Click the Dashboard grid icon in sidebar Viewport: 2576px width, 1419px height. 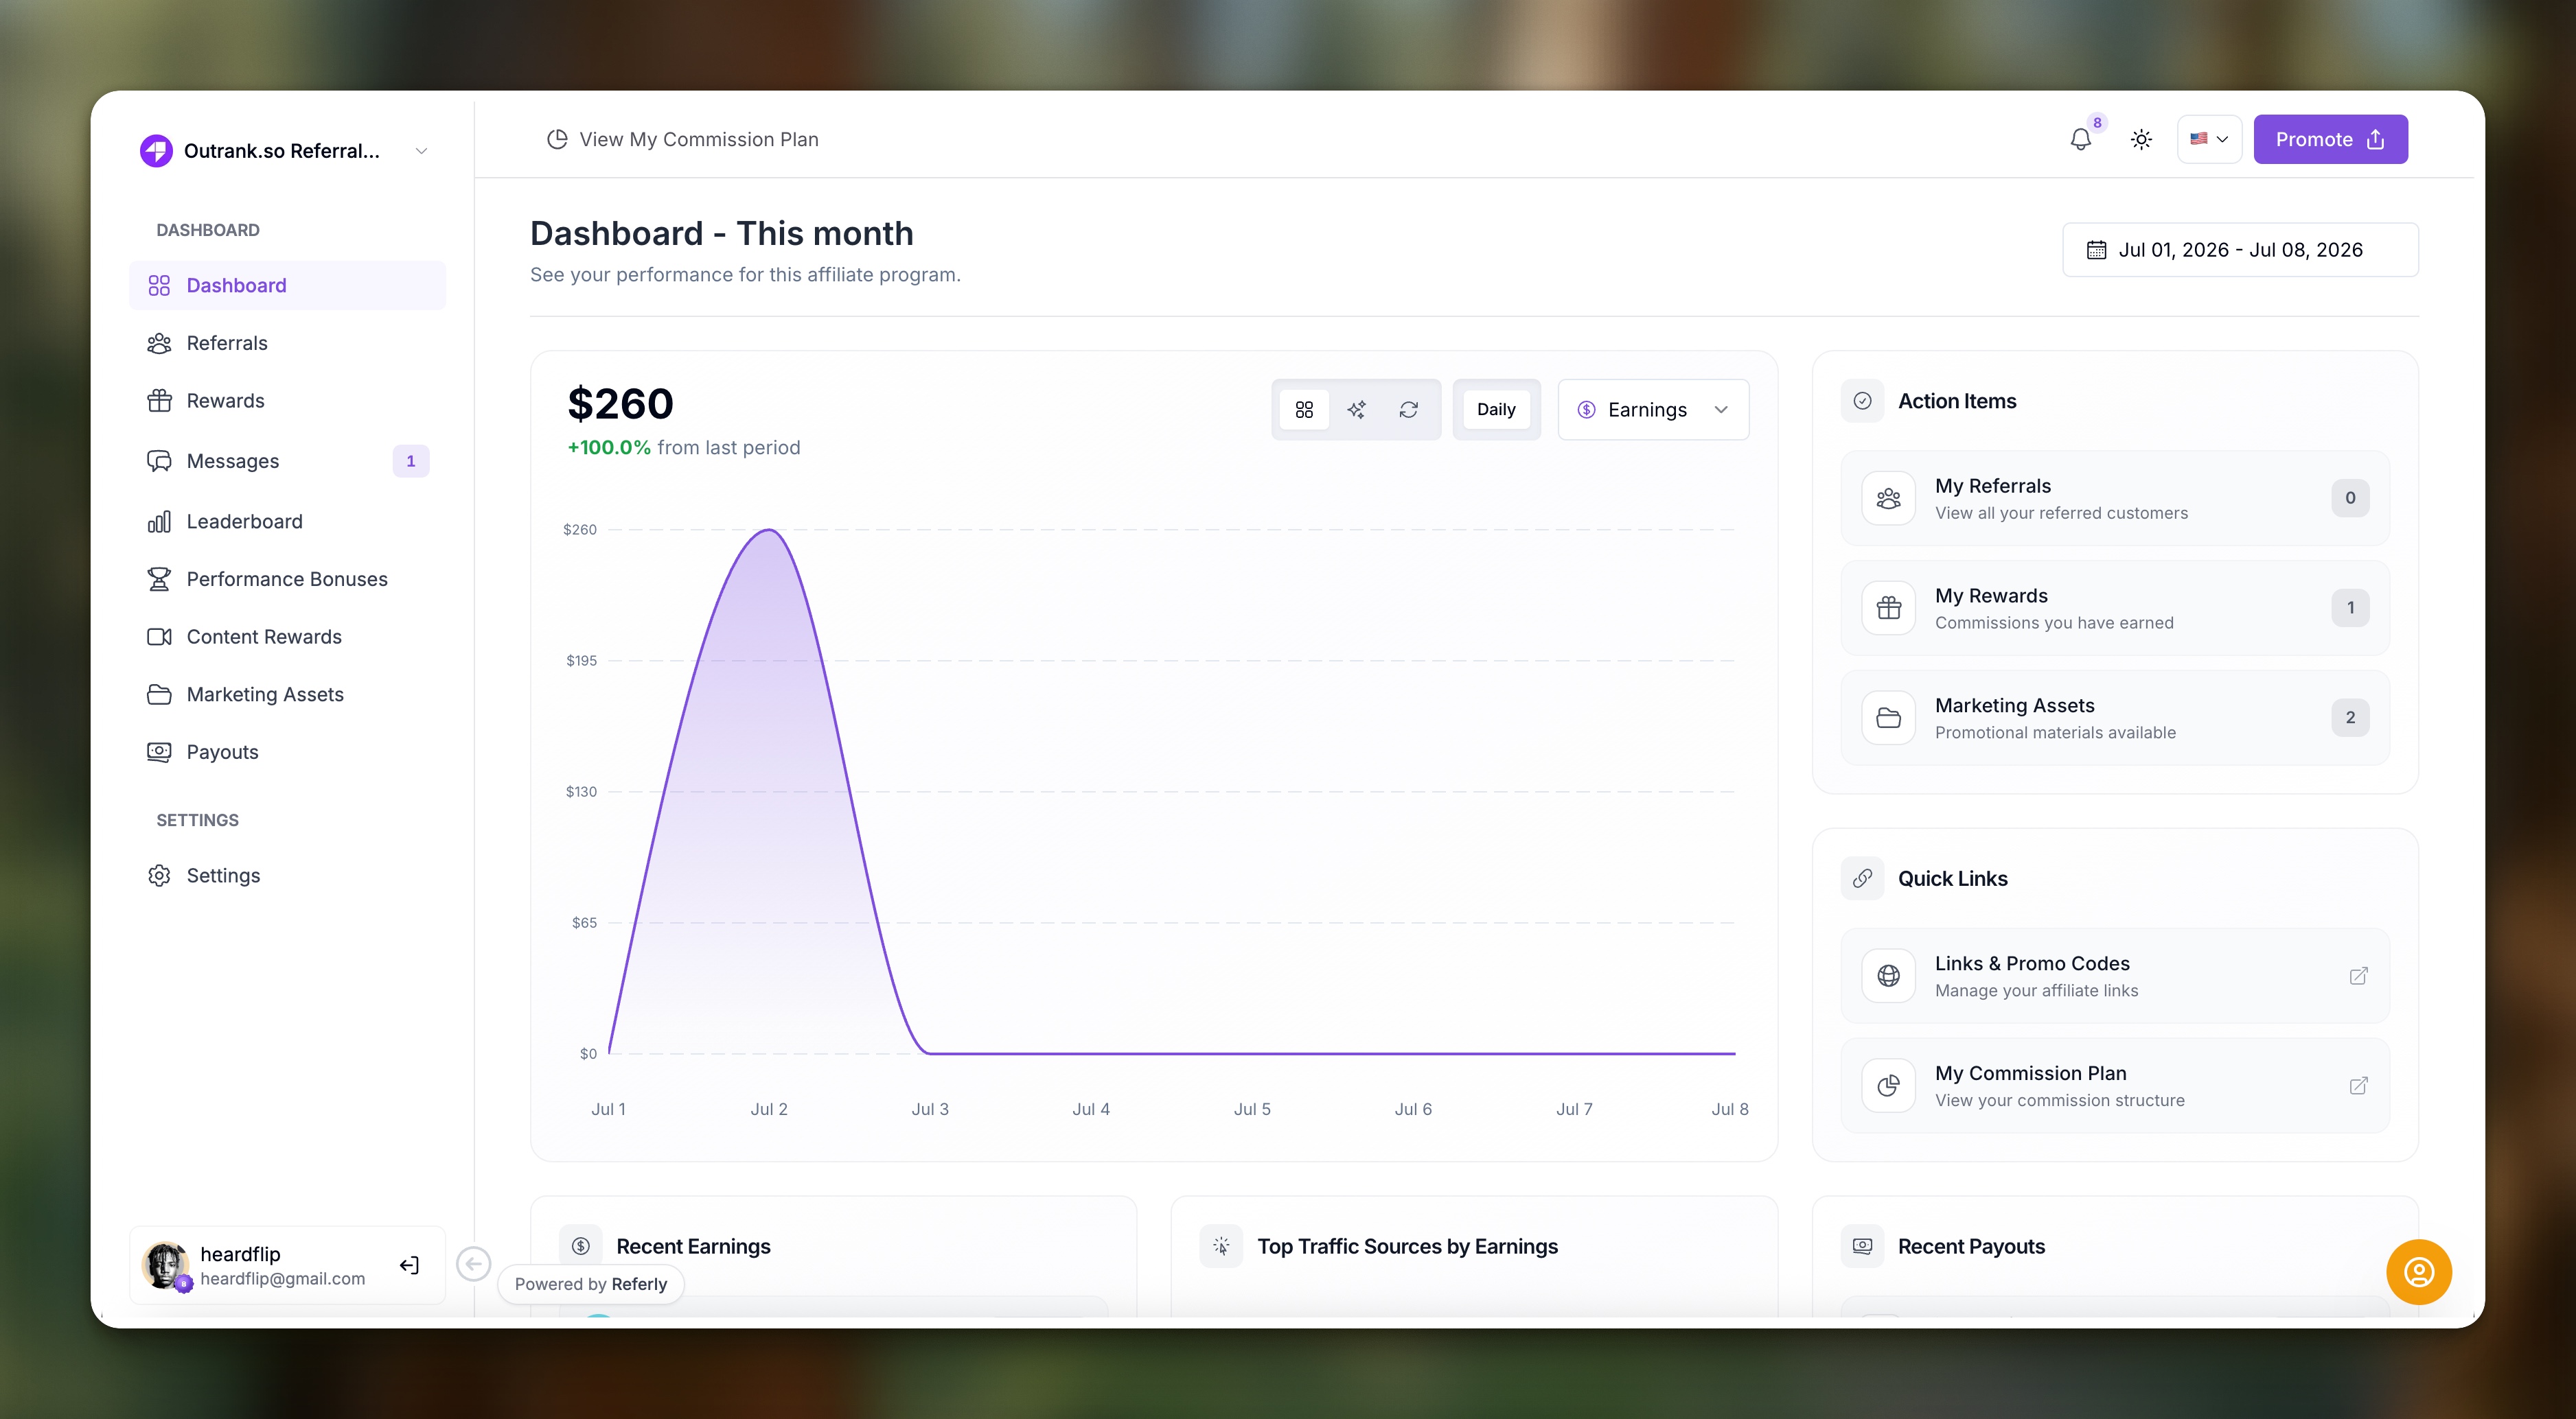point(159,286)
